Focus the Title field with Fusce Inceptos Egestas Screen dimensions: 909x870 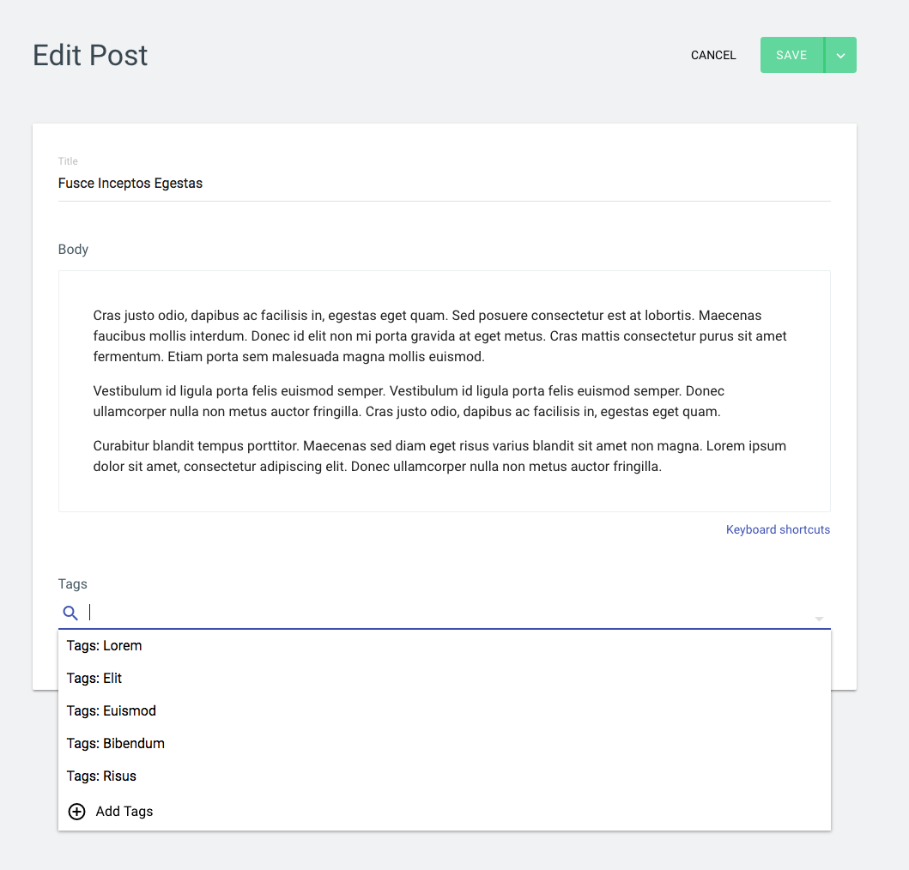coord(444,183)
